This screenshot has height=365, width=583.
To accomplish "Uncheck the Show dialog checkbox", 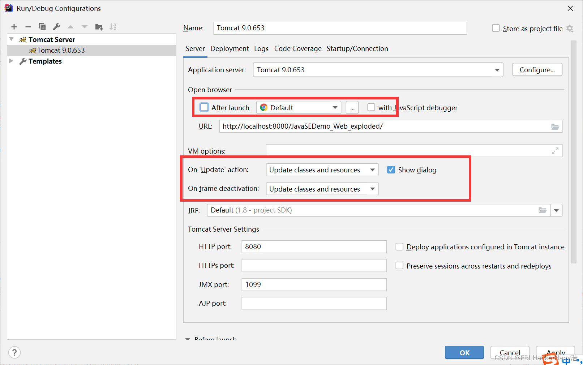I will point(391,170).
